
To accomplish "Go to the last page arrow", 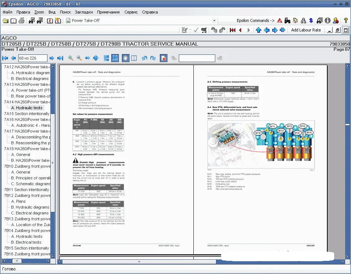I will 60,58.
